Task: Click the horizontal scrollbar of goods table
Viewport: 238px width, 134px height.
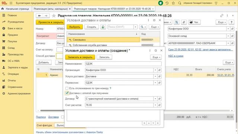Action: [x=135, y=111]
